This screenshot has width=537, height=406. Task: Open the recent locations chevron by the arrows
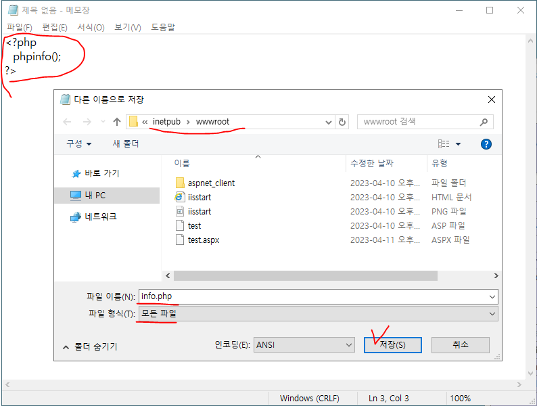[x=103, y=122]
